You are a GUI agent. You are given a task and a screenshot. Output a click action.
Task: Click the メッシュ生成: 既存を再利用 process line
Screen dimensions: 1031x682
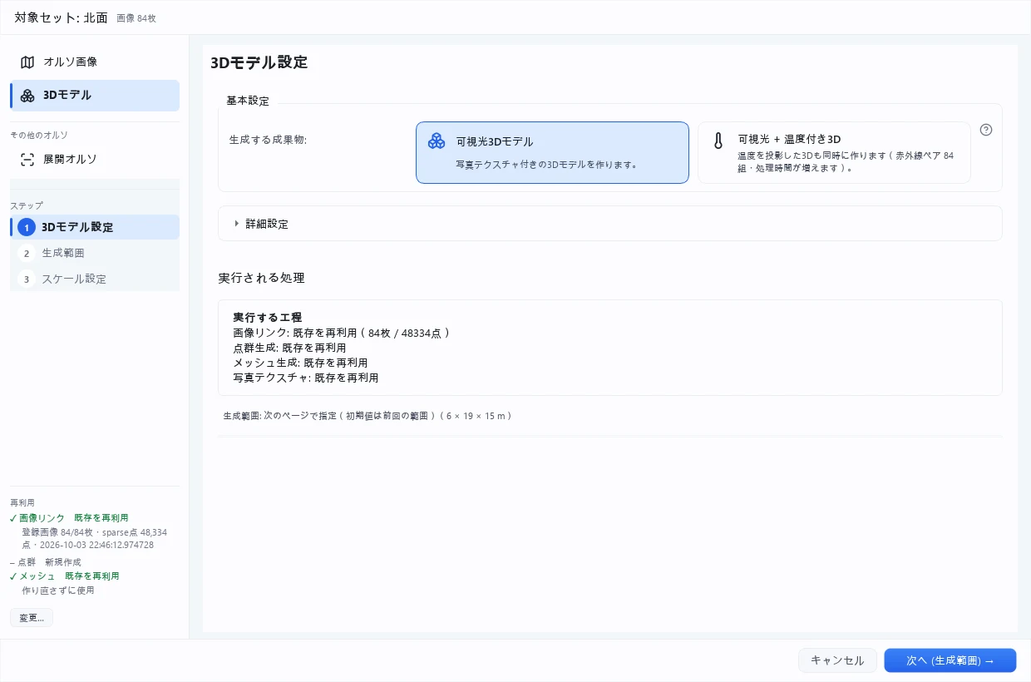click(301, 363)
